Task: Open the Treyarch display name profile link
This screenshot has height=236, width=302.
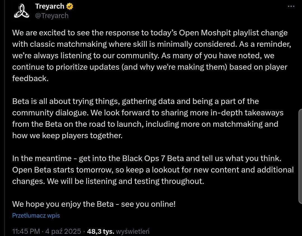Action: pyautogui.click(x=49, y=6)
